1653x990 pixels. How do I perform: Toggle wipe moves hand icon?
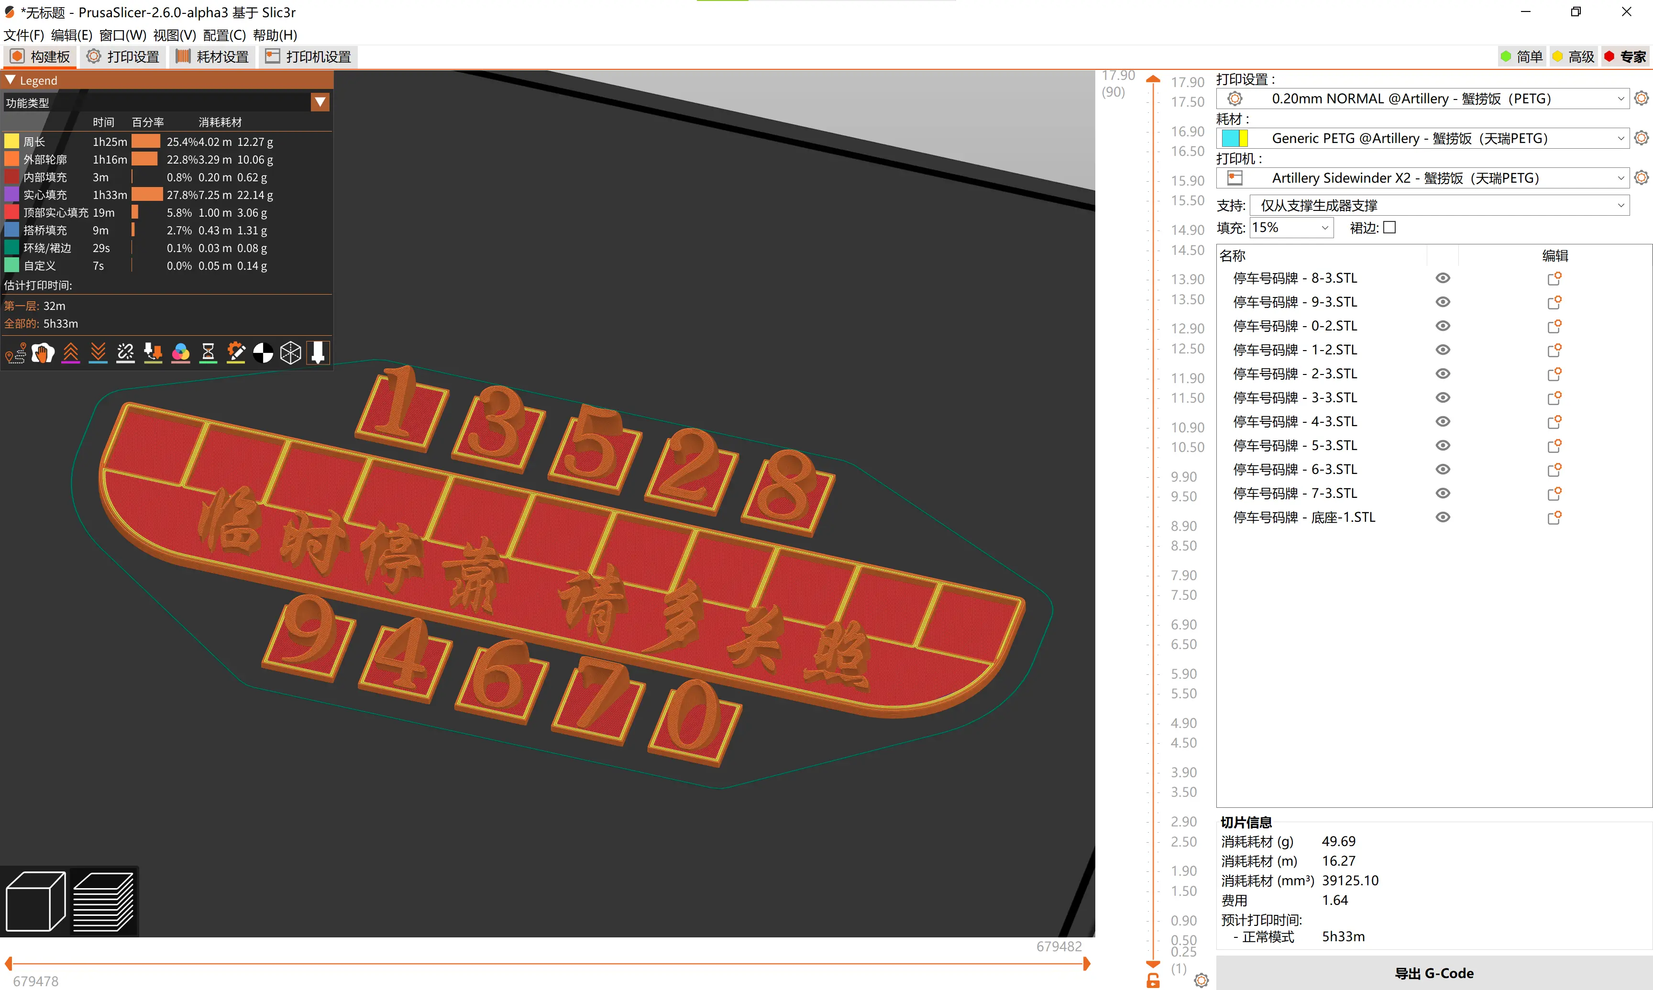tap(43, 352)
